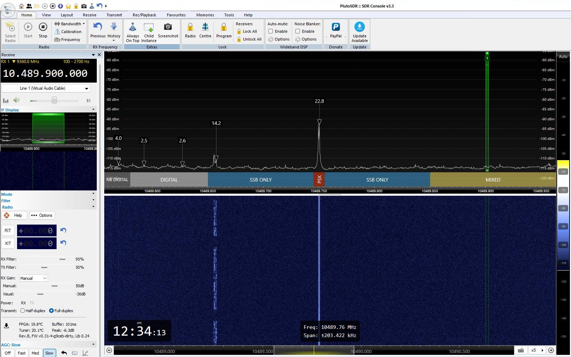Enable Auto-mute checkbox

tap(271, 31)
